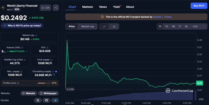Click the Total supply info icon

click(x=51, y=60)
